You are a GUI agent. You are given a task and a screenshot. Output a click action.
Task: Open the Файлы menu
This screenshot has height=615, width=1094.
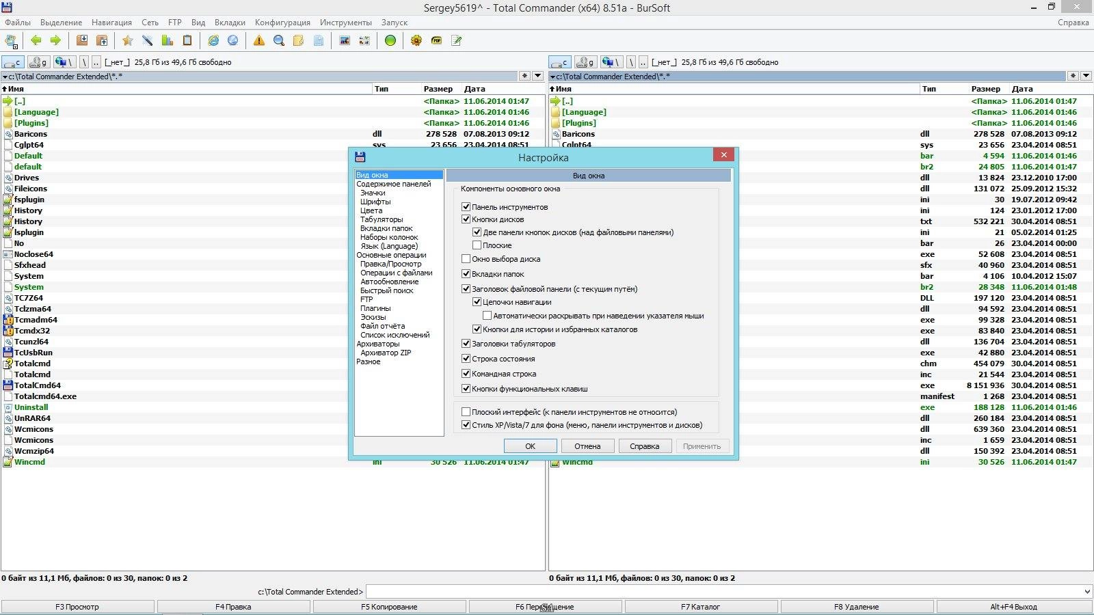18,23
